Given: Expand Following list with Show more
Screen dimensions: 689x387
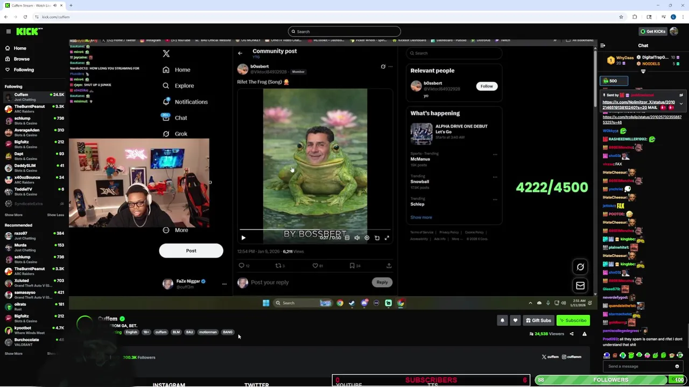Looking at the screenshot, I should click(x=13, y=215).
